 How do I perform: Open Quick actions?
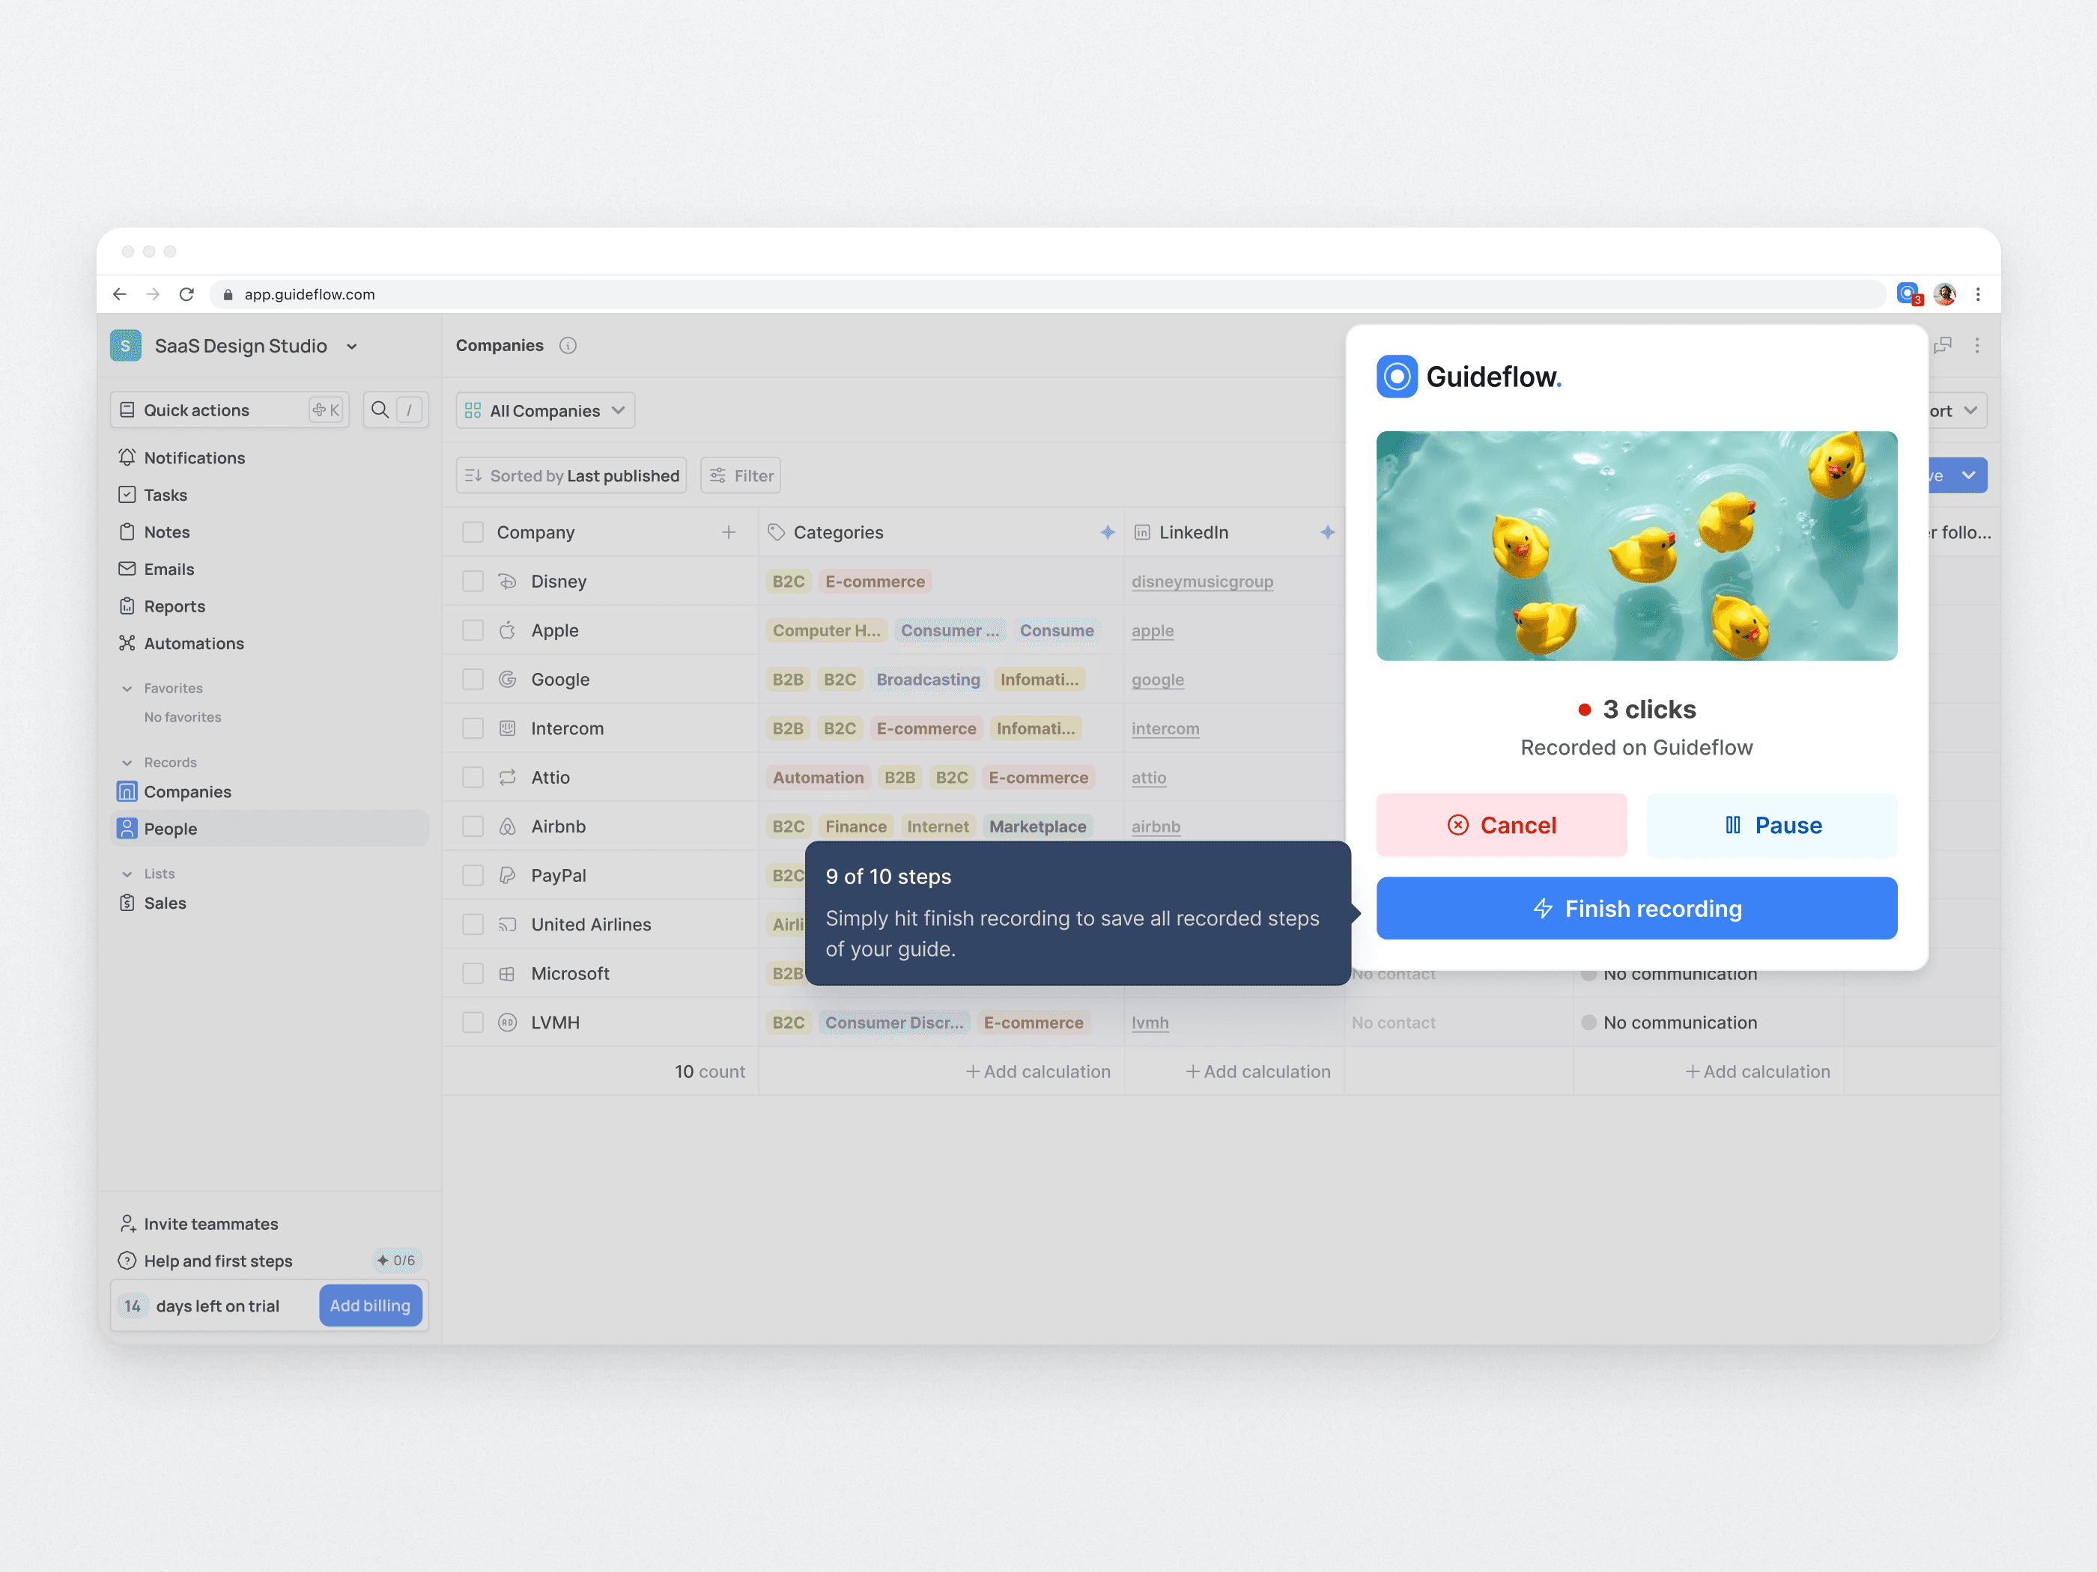231,409
